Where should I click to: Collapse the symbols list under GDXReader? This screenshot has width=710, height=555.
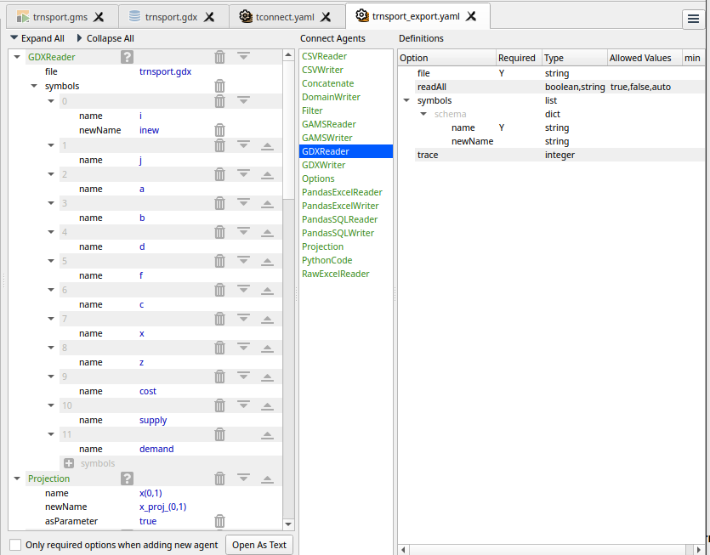[35, 86]
